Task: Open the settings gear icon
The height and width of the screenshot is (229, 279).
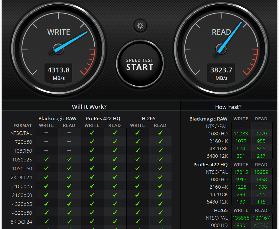Action: (140, 25)
